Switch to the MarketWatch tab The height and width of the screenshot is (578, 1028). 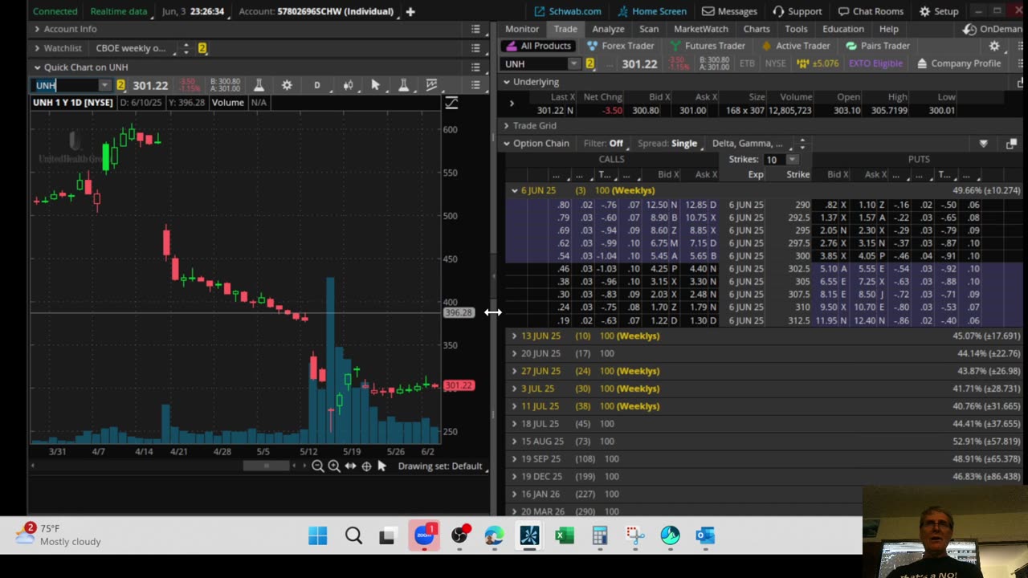701,29
